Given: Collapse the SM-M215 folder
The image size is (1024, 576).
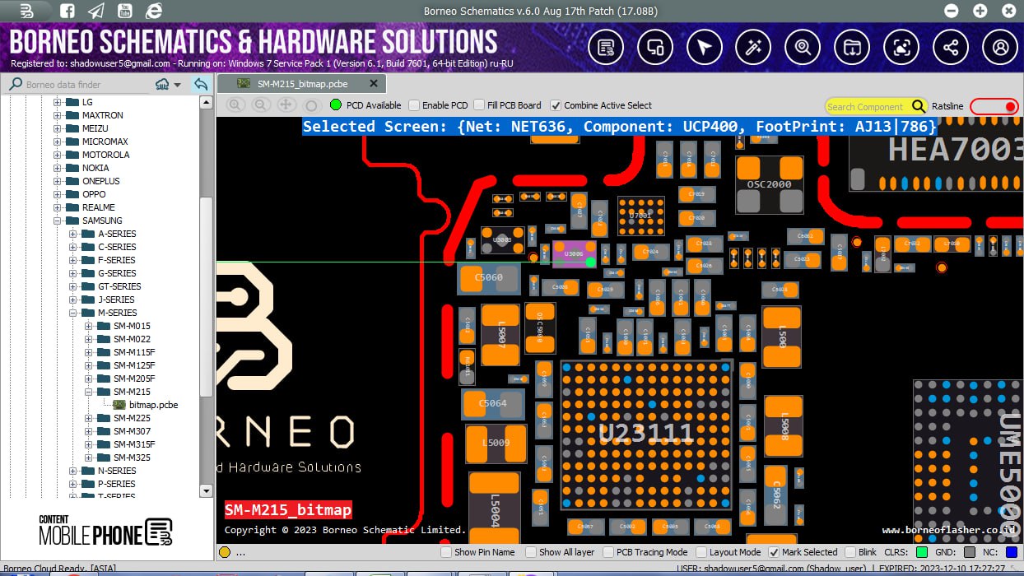Looking at the screenshot, I should point(89,392).
